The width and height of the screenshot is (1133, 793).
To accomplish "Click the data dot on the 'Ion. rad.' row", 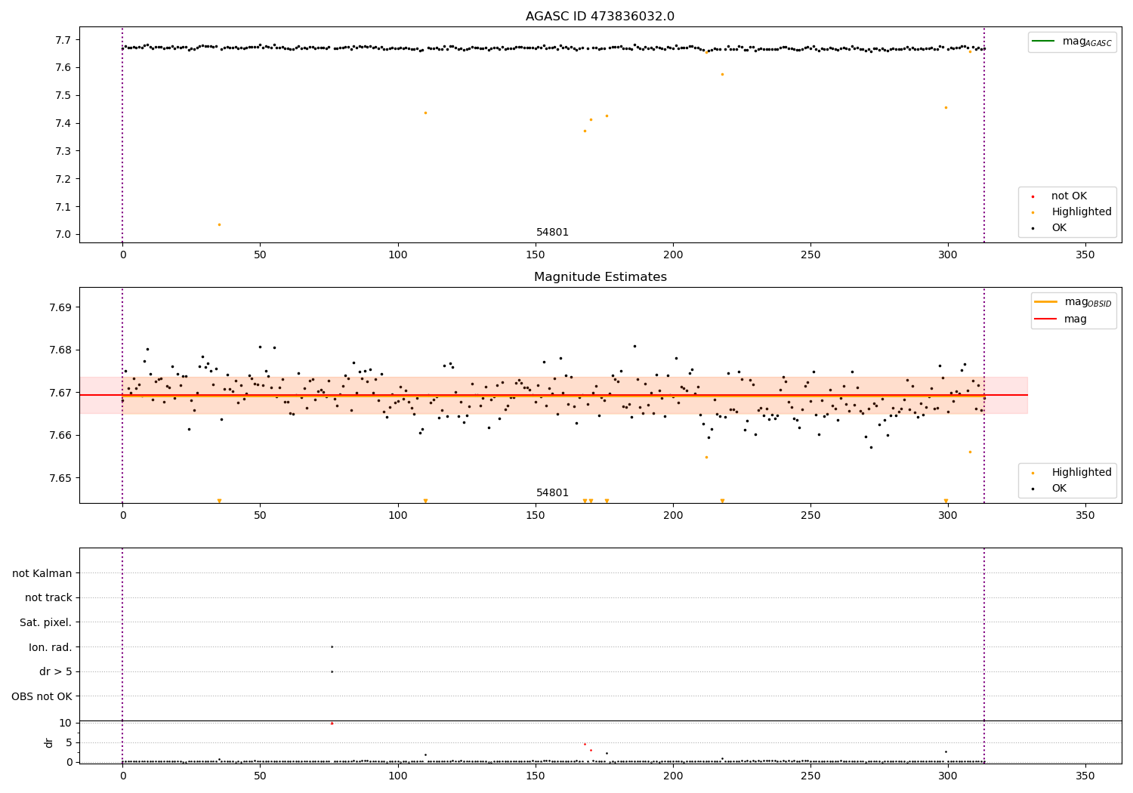I will coord(332,646).
